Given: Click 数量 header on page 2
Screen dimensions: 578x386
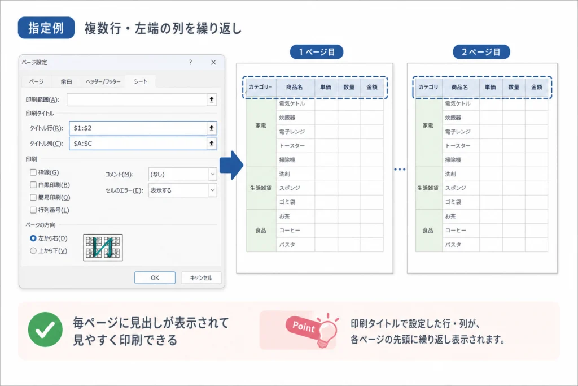Looking at the screenshot, I should pyautogui.click(x=514, y=87).
